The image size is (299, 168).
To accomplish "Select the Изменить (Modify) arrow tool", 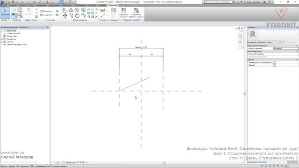I will pyautogui.click(x=5, y=13).
